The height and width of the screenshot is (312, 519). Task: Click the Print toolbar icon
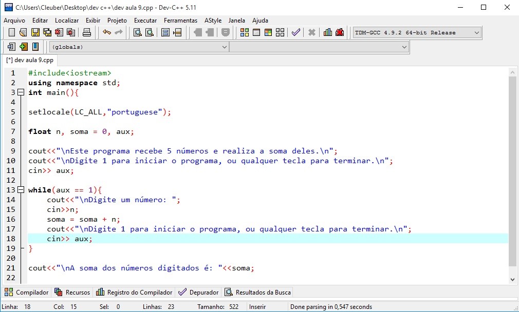pos(87,32)
